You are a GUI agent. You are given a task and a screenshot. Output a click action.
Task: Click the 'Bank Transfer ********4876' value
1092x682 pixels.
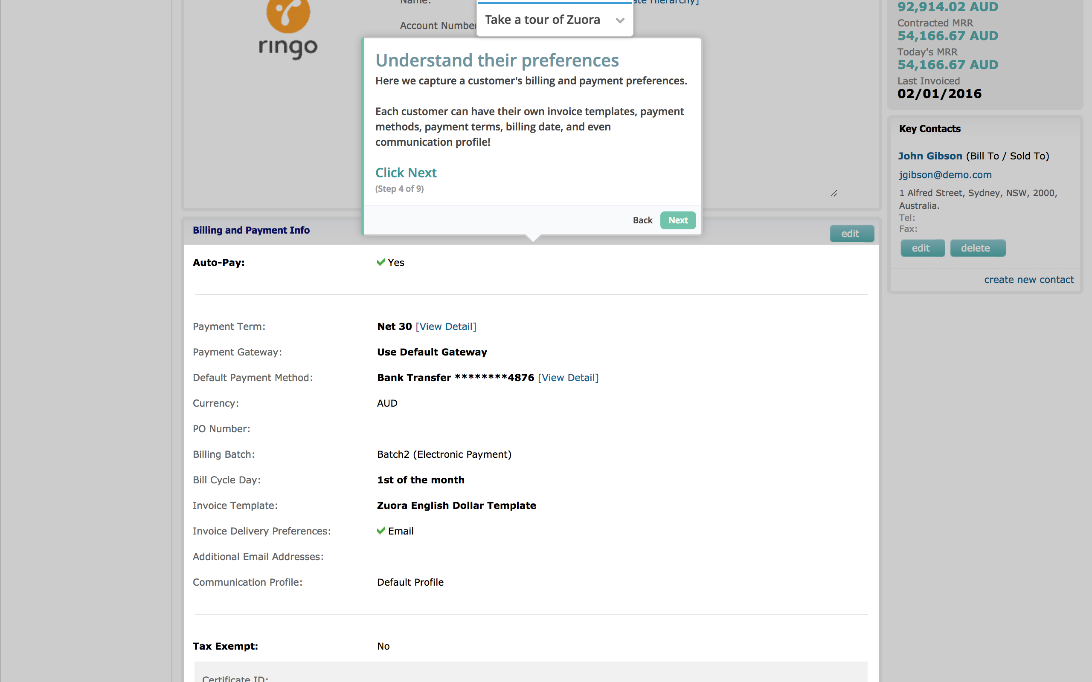coord(456,378)
